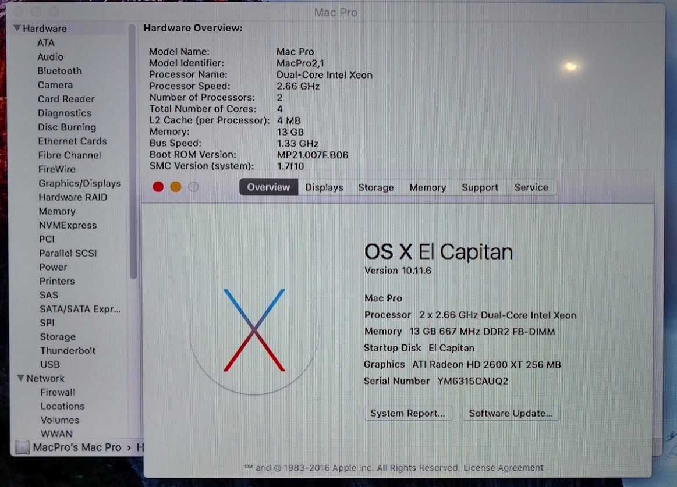Image resolution: width=677 pixels, height=487 pixels.
Task: Click the sidebar vertical scrollbar
Action: point(133,152)
